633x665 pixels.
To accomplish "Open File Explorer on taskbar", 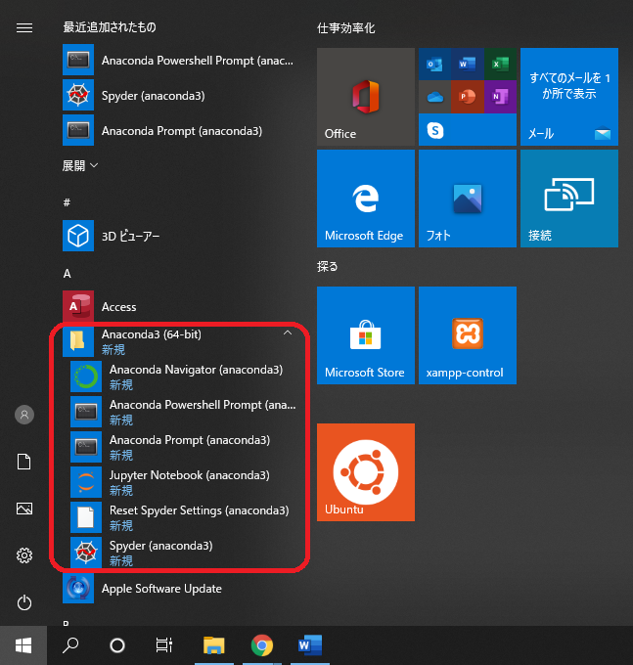I will pyautogui.click(x=214, y=645).
